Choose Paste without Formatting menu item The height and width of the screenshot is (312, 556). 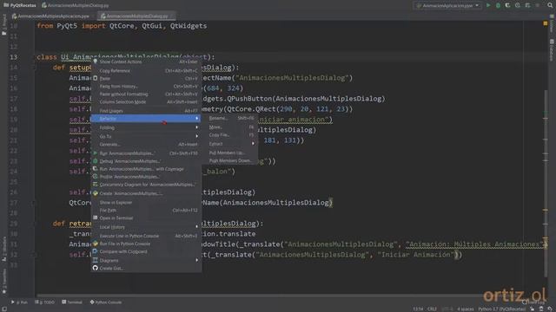click(x=146, y=94)
